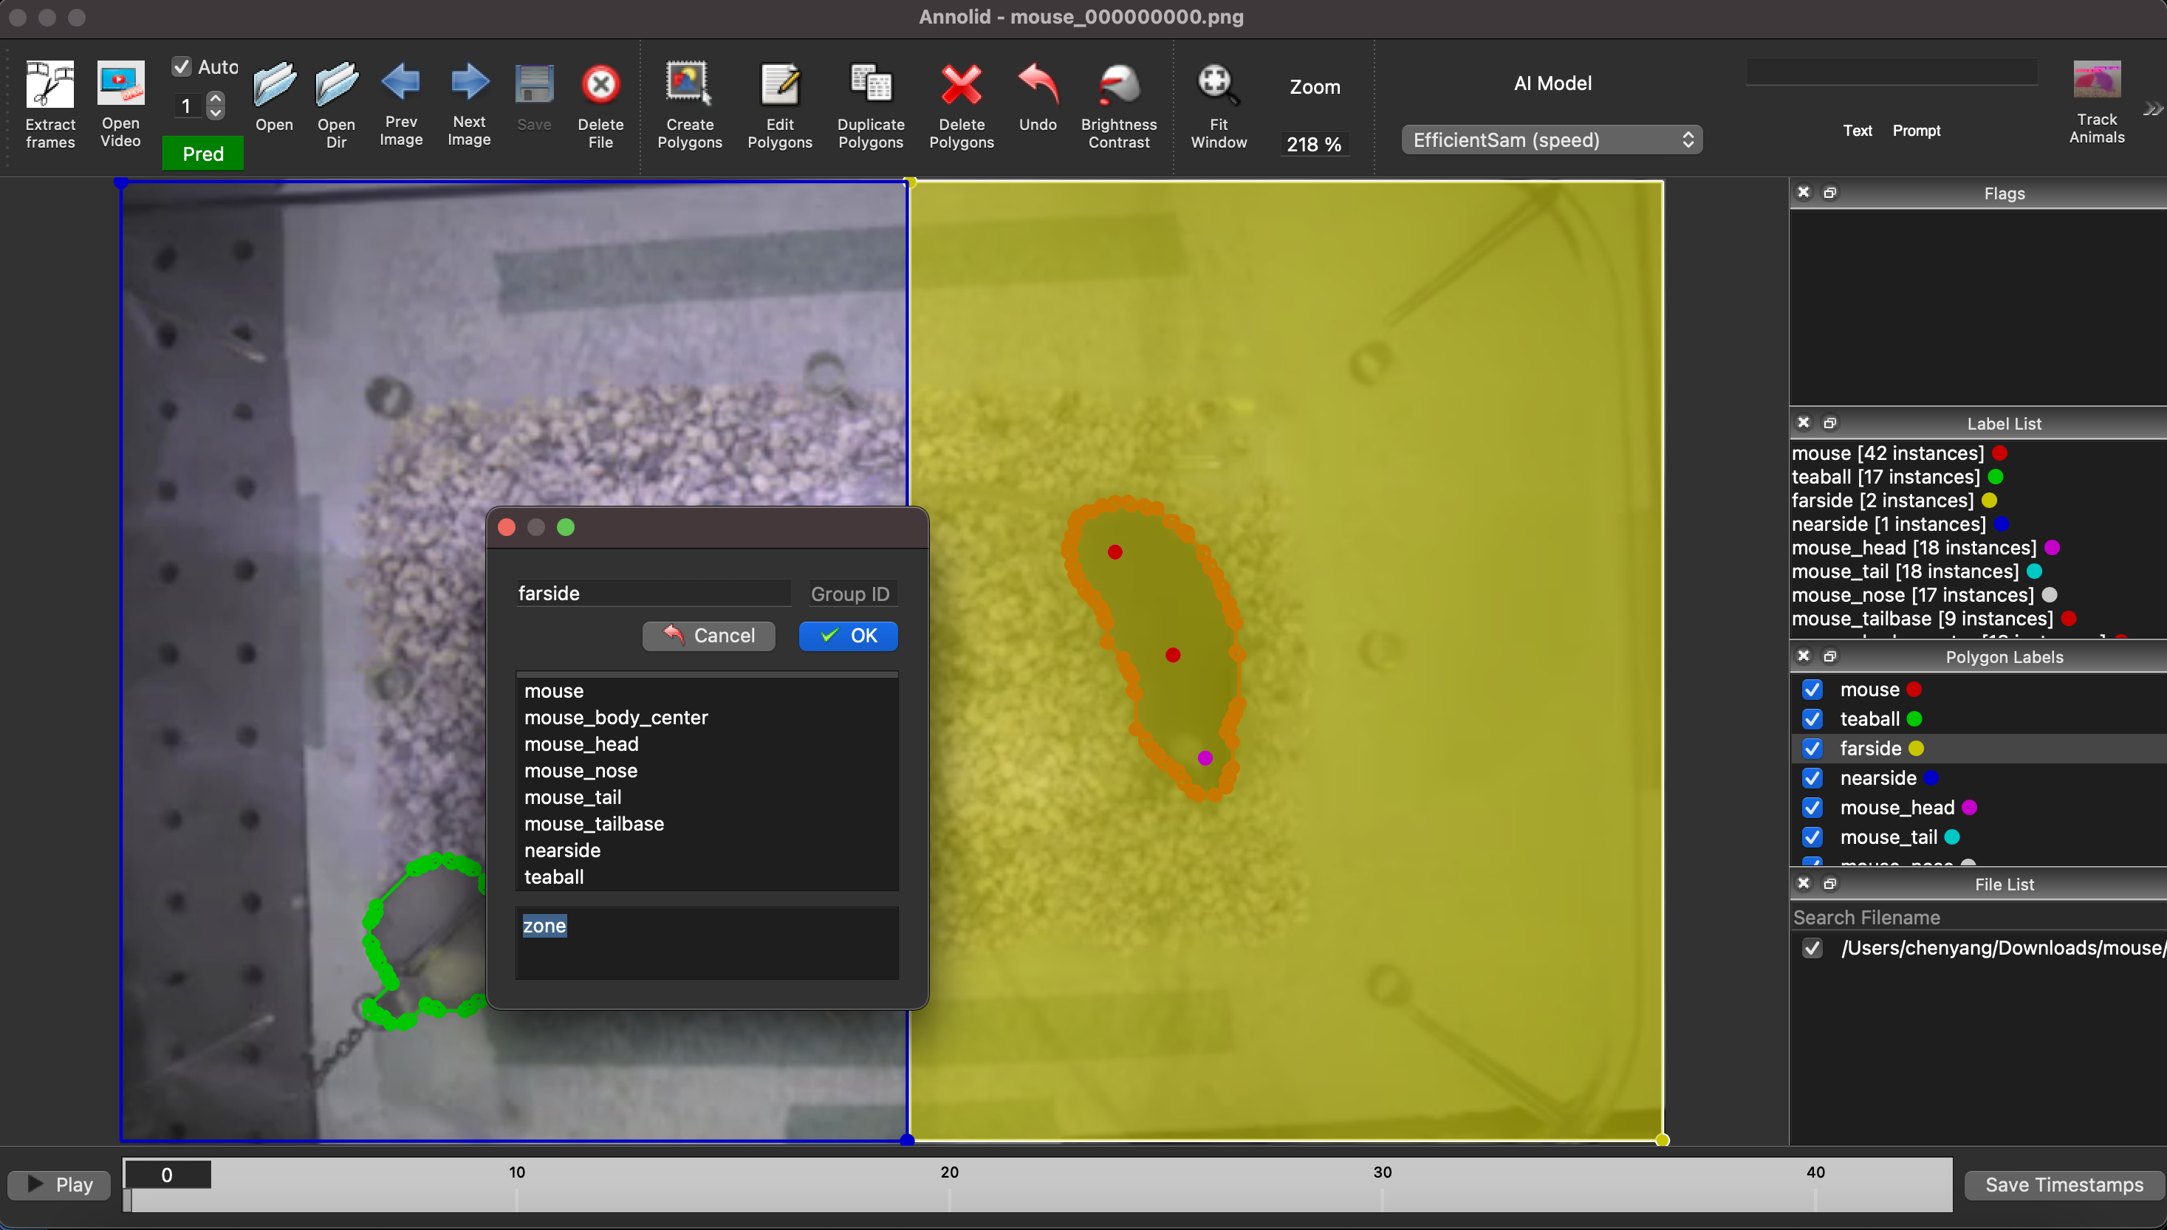Float the Label List panel
The height and width of the screenshot is (1230, 2167).
[x=1830, y=422]
